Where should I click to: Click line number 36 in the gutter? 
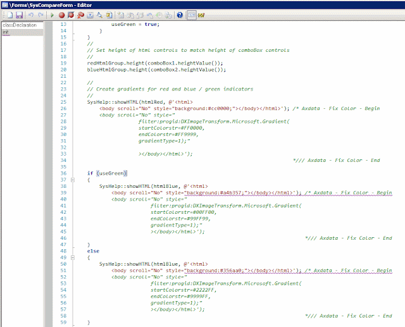[63, 173]
